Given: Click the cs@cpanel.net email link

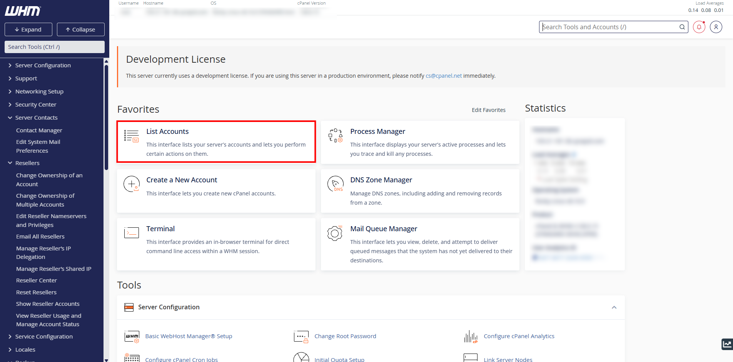Looking at the screenshot, I should 444,76.
